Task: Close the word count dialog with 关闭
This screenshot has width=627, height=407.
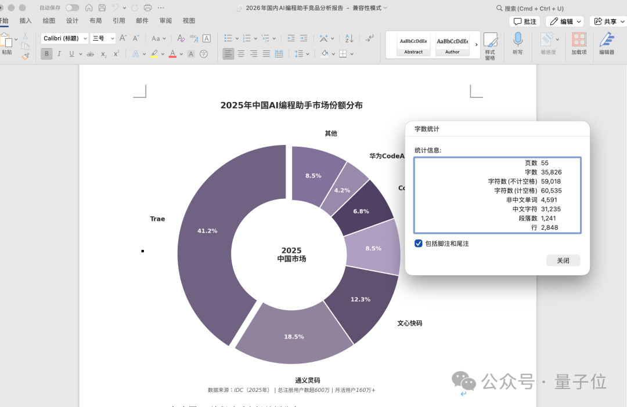Action: [x=563, y=260]
